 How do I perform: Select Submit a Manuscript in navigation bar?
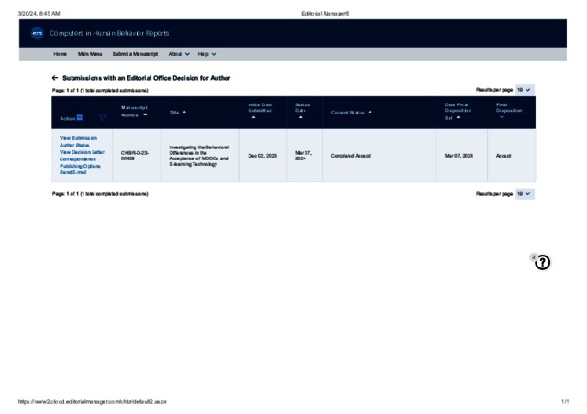point(135,54)
